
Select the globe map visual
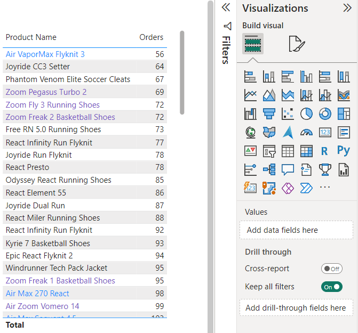click(250, 133)
